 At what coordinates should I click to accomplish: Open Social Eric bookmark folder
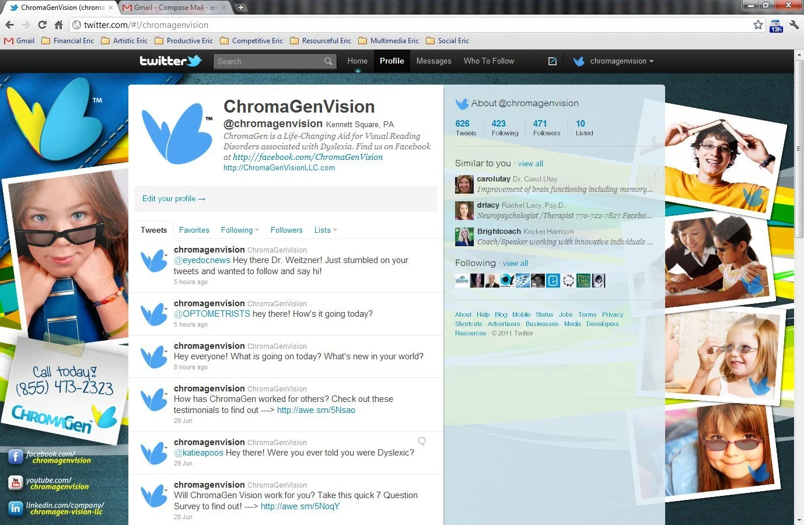(x=448, y=41)
